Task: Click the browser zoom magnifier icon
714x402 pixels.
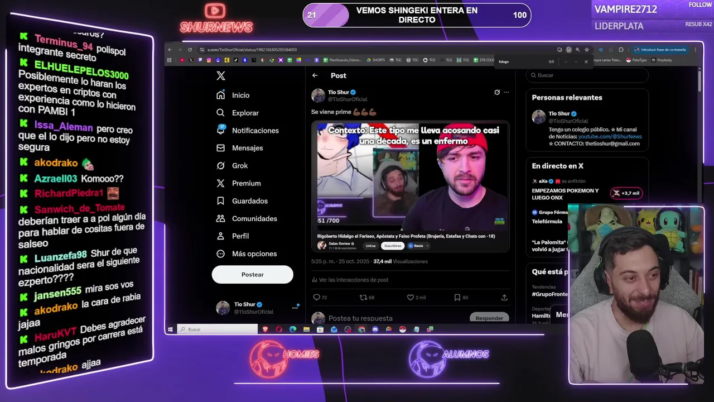Action: pyautogui.click(x=577, y=50)
